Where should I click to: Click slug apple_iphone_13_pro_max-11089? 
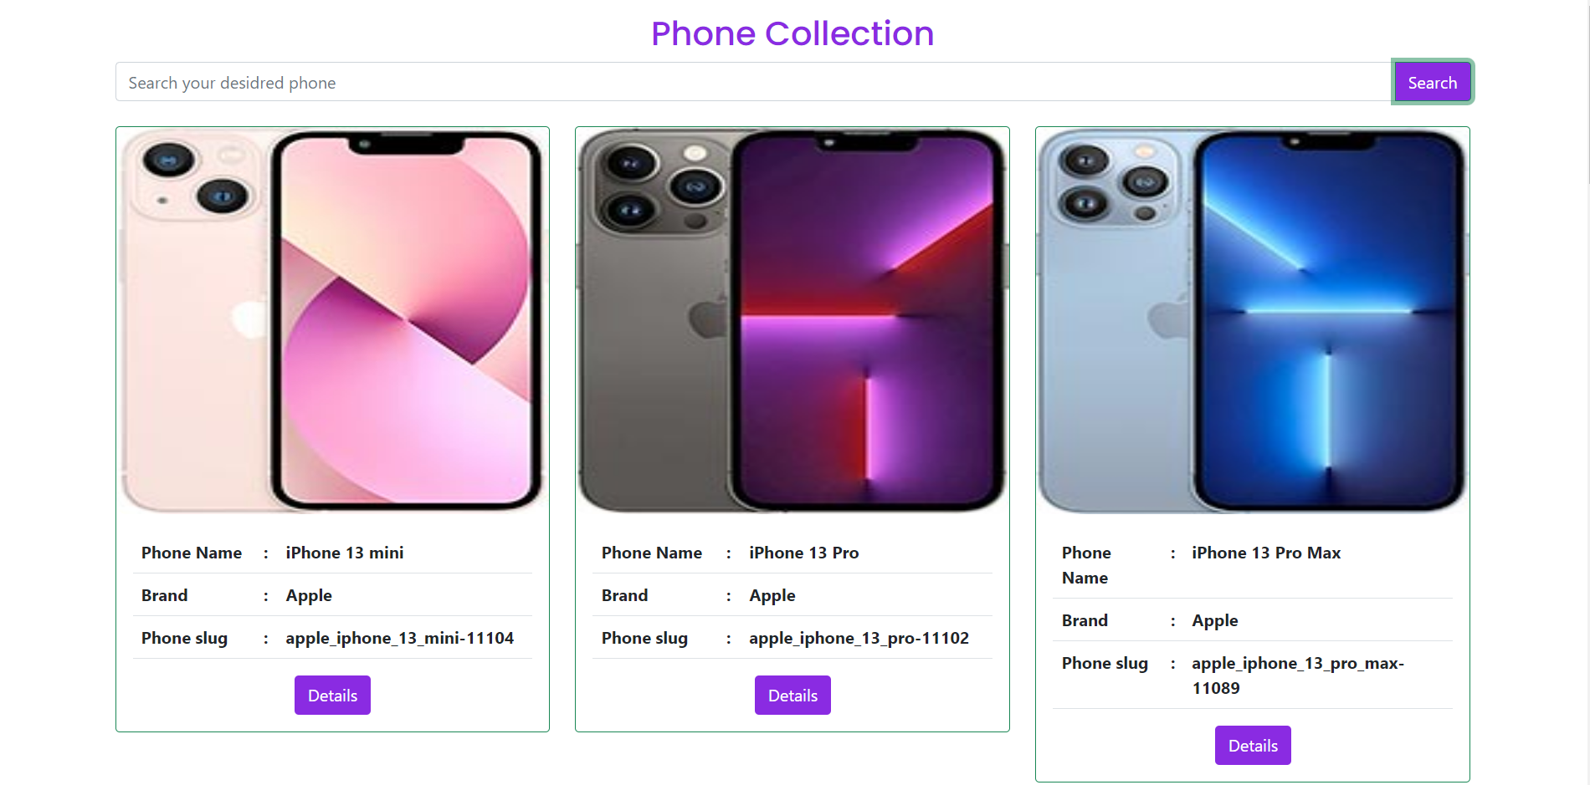[1298, 675]
